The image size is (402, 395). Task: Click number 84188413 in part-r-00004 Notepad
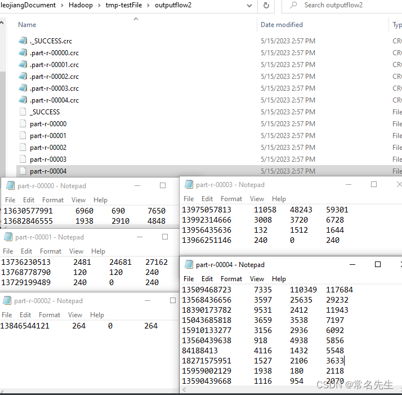click(x=200, y=350)
